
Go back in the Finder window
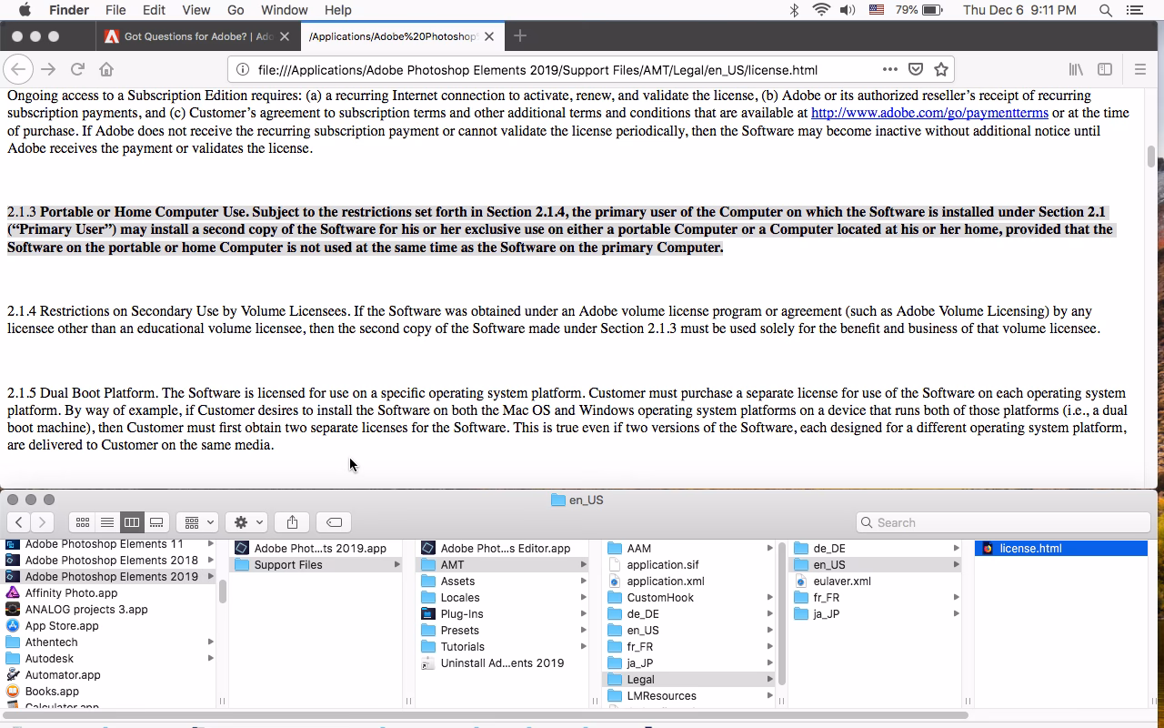(19, 522)
